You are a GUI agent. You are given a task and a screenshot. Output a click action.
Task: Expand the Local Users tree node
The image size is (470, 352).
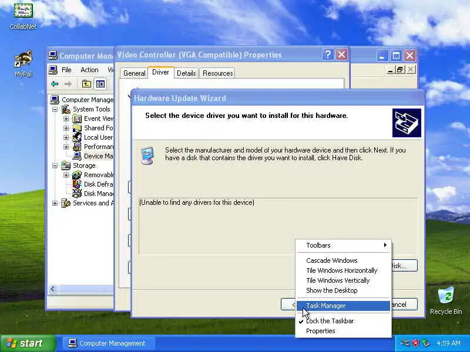(x=66, y=137)
